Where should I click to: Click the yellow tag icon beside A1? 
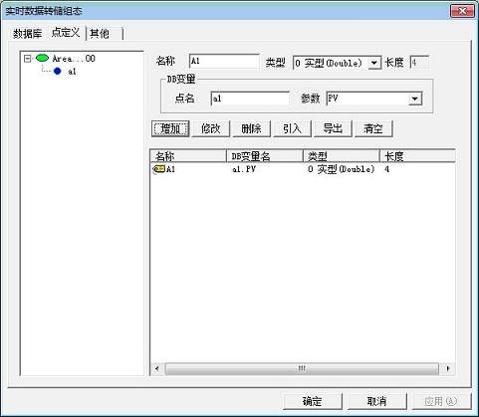(159, 169)
